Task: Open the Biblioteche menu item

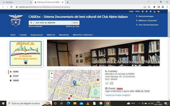Action: [64, 35]
